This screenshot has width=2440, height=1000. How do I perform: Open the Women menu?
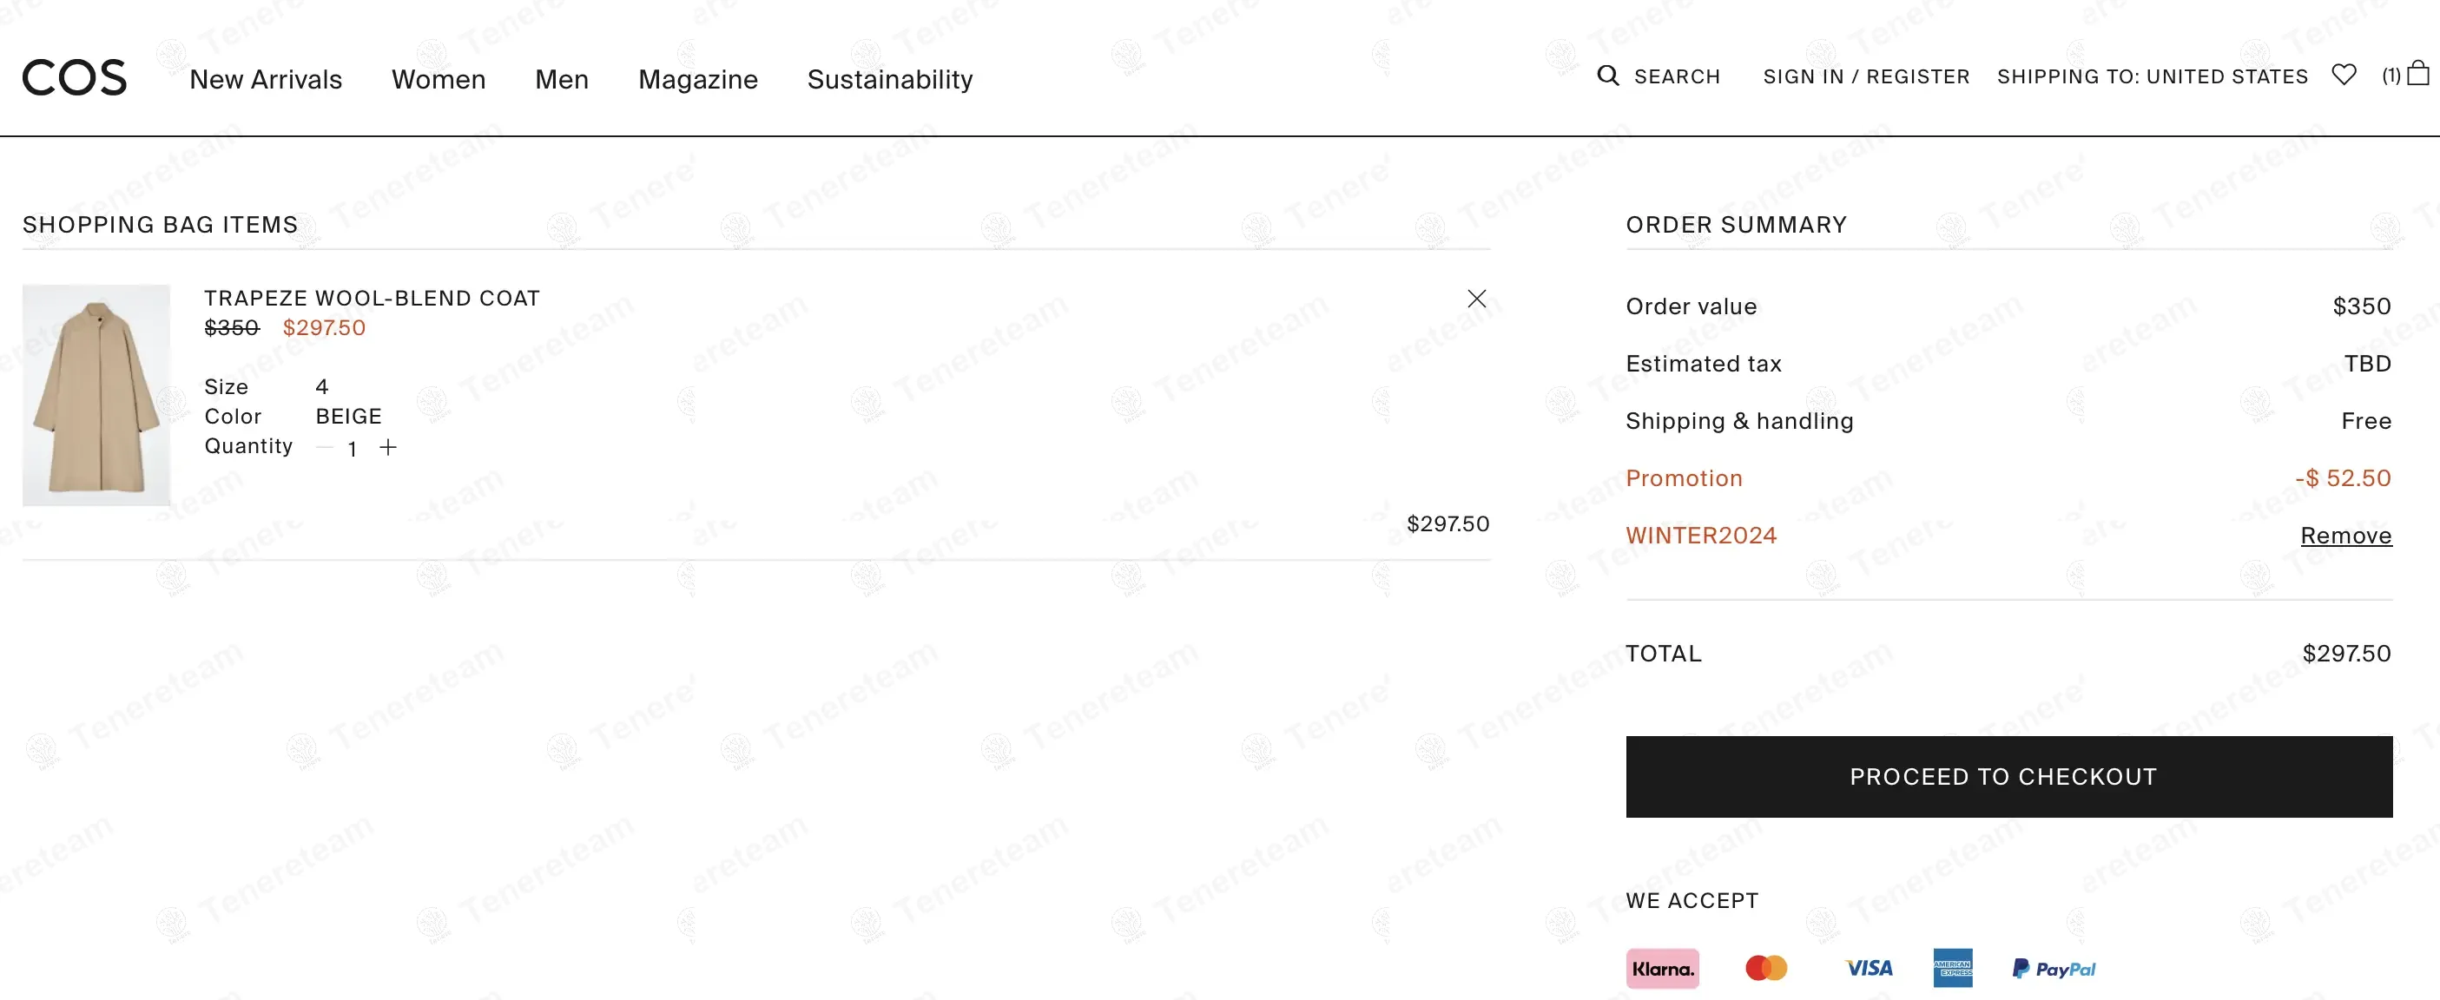(439, 80)
